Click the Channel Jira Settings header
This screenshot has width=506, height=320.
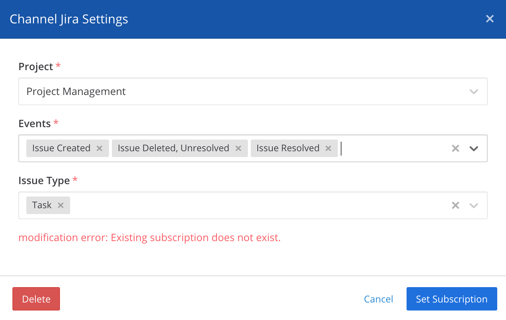pyautogui.click(x=69, y=19)
